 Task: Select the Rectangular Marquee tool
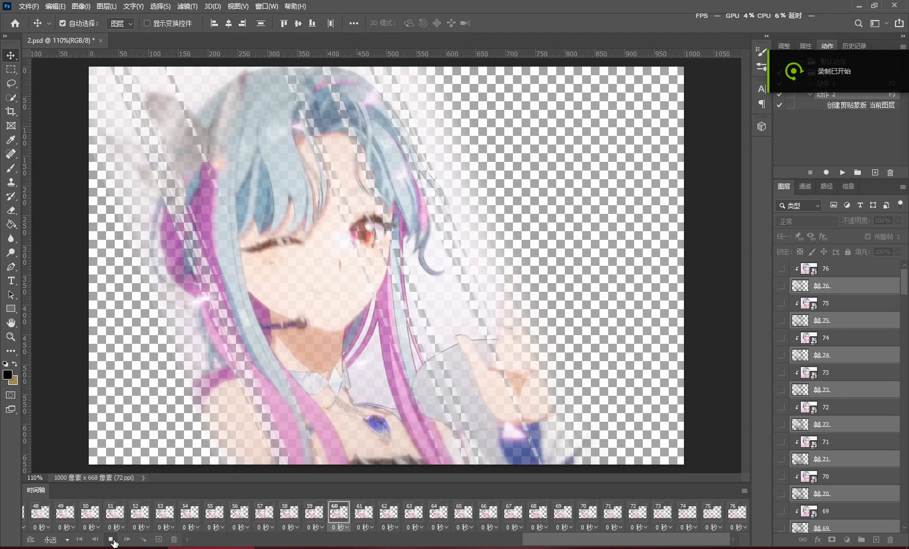click(11, 69)
